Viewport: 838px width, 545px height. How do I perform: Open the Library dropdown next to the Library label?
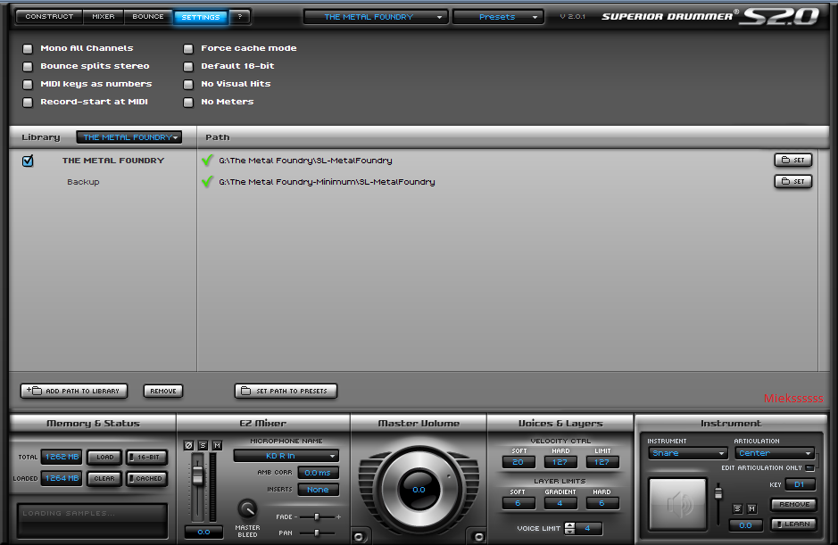click(129, 137)
